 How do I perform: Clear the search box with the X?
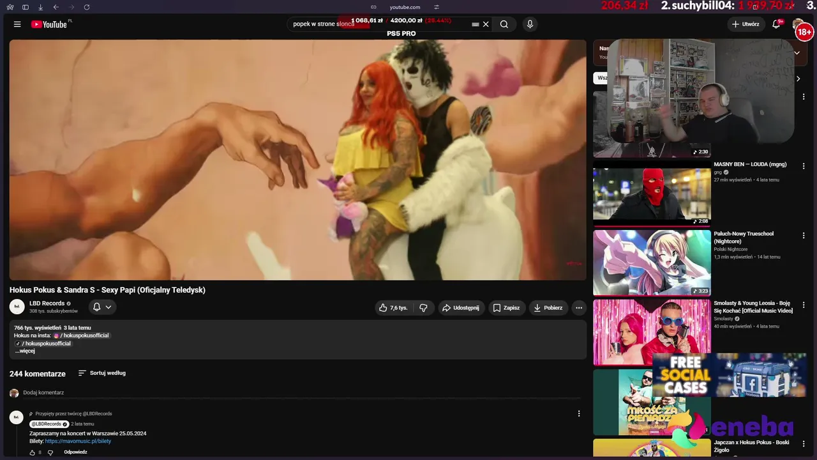click(x=486, y=24)
